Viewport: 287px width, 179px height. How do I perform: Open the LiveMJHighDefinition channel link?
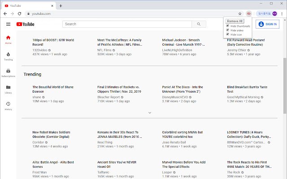pyautogui.click(x=177, y=50)
